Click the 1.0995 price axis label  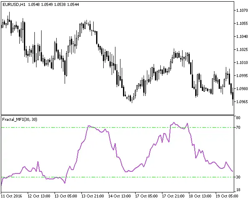coord(242,75)
